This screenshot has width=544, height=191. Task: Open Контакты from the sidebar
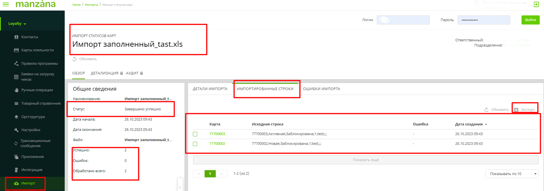click(x=29, y=37)
